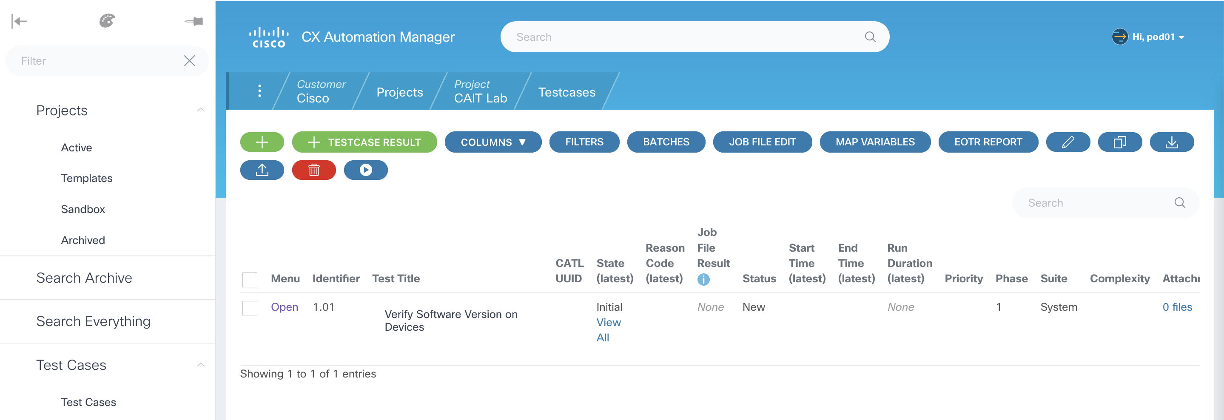Click the upload icon button
Image resolution: width=1224 pixels, height=420 pixels.
tap(262, 170)
